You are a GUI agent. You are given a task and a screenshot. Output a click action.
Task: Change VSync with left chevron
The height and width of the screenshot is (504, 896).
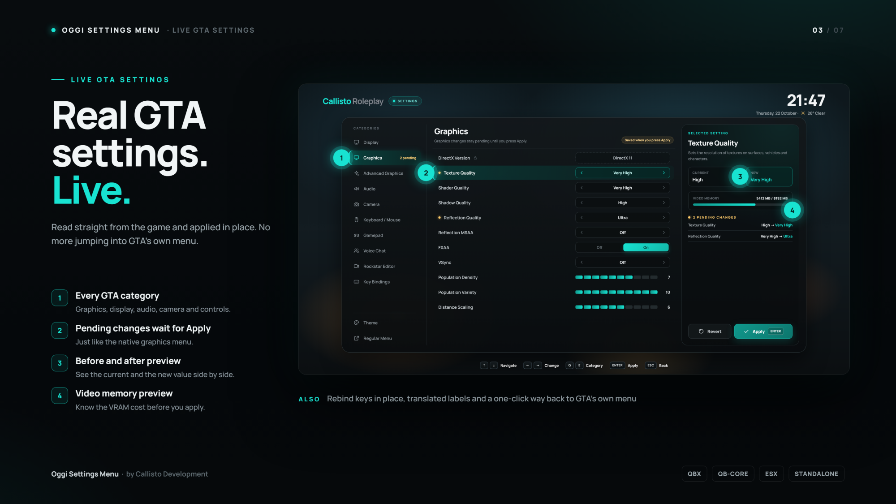point(582,263)
